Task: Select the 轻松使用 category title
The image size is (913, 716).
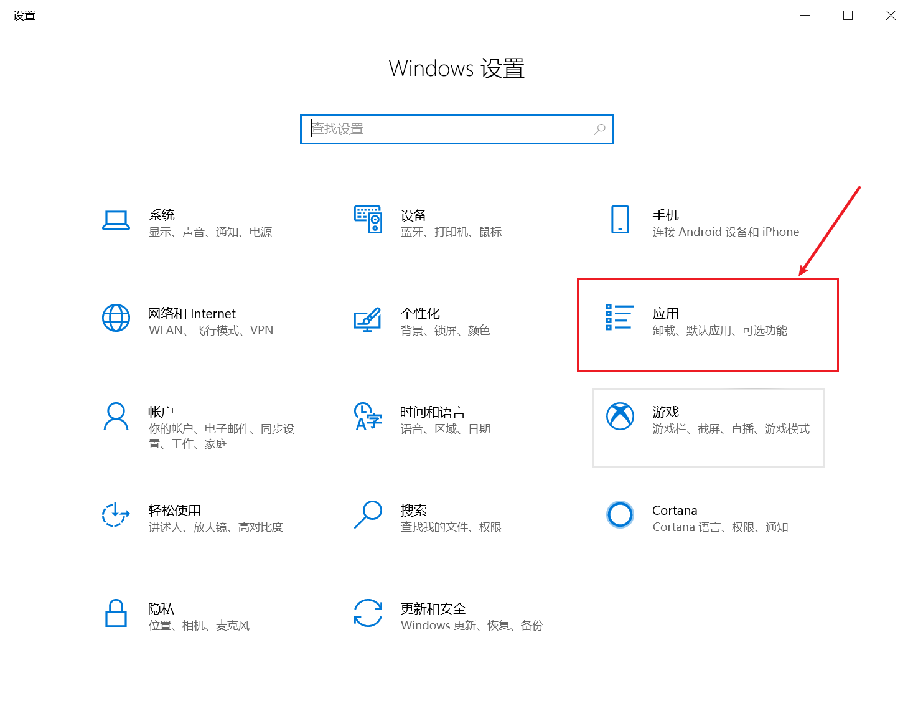Action: pos(175,511)
